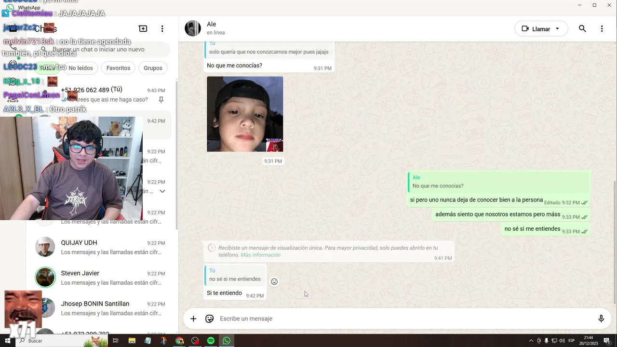This screenshot has width=617, height=347.
Task: Click Steven Javier profile avatar
Action: pos(45,278)
